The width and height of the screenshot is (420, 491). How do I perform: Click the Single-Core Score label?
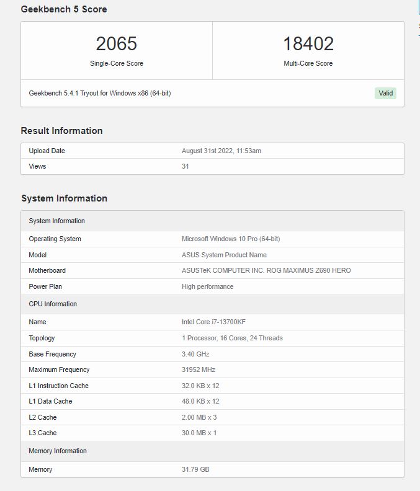tap(116, 63)
